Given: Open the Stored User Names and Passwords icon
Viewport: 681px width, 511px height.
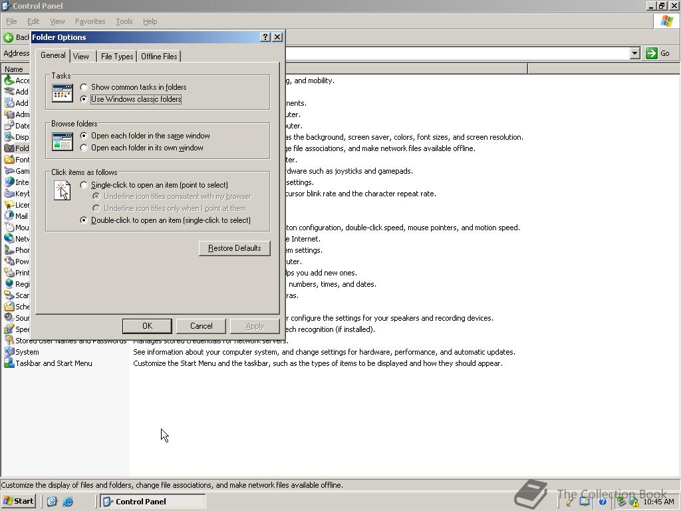Looking at the screenshot, I should pos(9,340).
